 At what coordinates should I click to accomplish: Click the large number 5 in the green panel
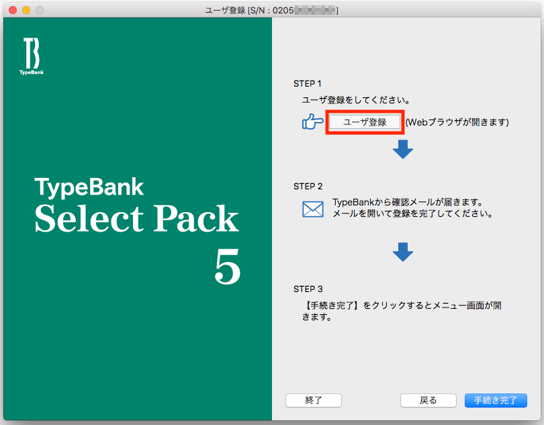(228, 267)
